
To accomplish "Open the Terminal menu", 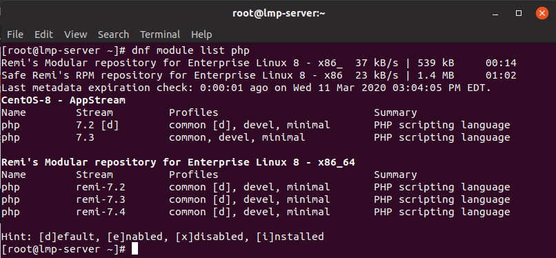I will pos(160,34).
